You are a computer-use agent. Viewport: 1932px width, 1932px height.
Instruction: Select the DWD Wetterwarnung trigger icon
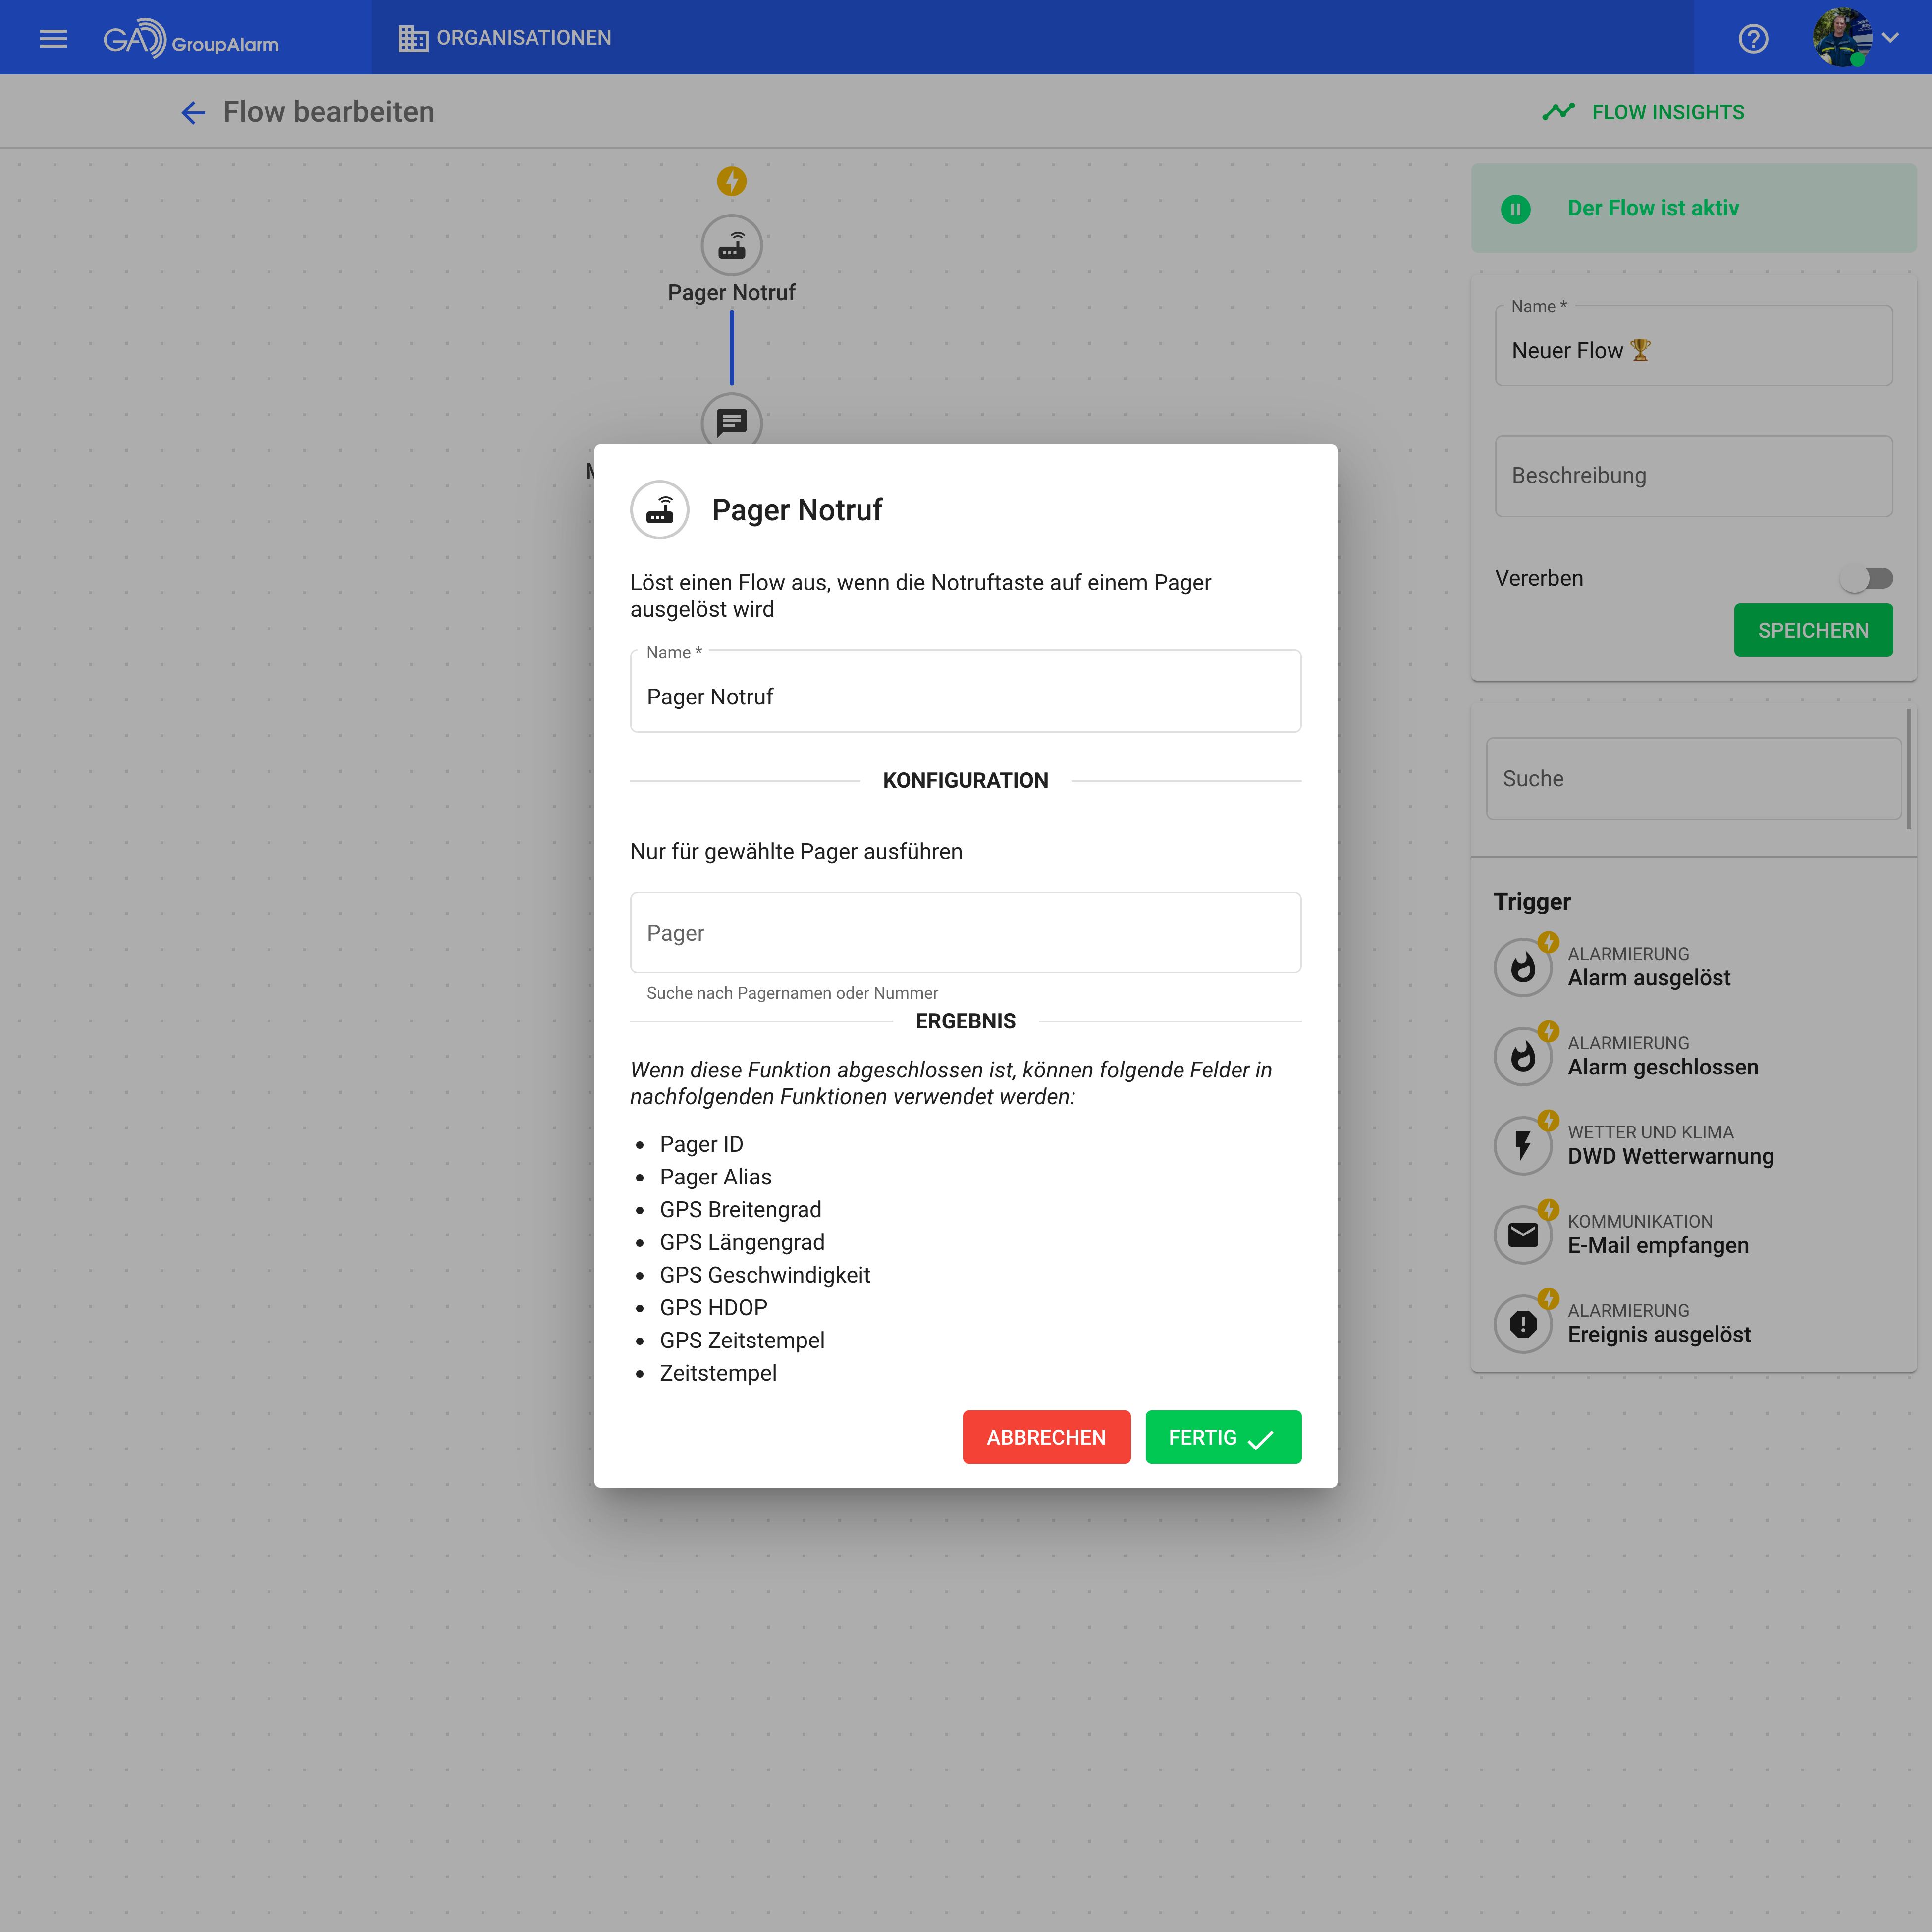tap(1522, 1145)
